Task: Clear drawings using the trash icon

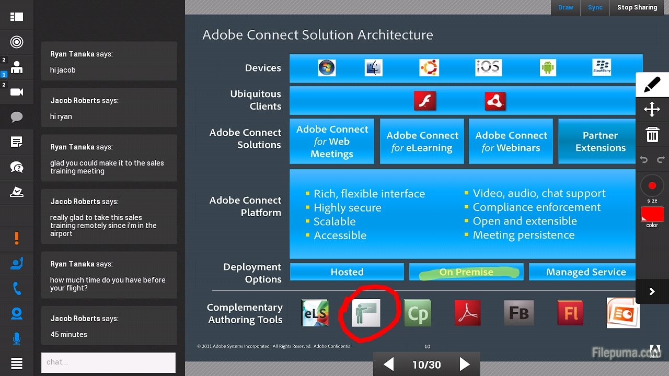Action: pyautogui.click(x=652, y=134)
